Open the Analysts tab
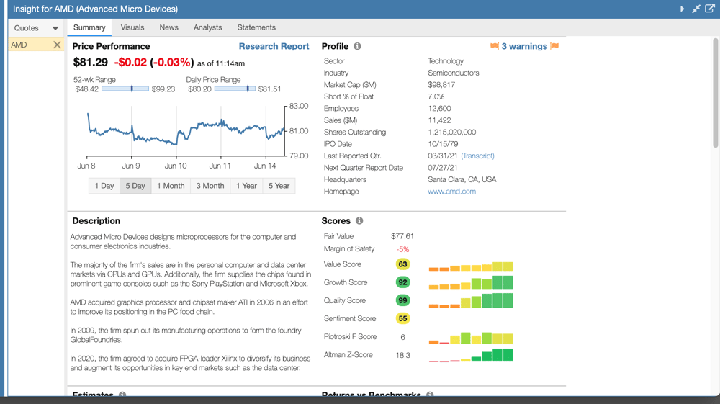720x404 pixels. (x=207, y=27)
